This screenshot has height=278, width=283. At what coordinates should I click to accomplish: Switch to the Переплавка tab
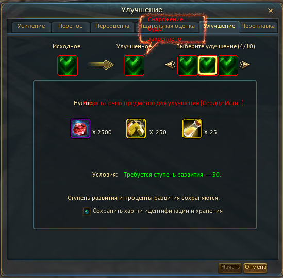[258, 26]
